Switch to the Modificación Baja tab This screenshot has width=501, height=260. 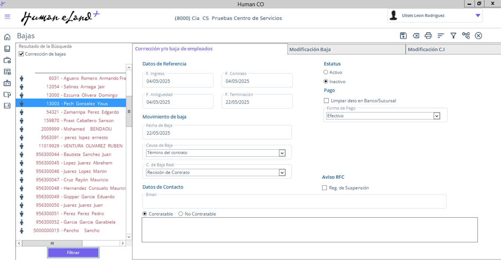click(346, 50)
